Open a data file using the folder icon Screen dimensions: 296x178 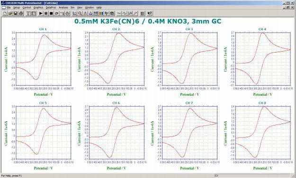pos(10,13)
